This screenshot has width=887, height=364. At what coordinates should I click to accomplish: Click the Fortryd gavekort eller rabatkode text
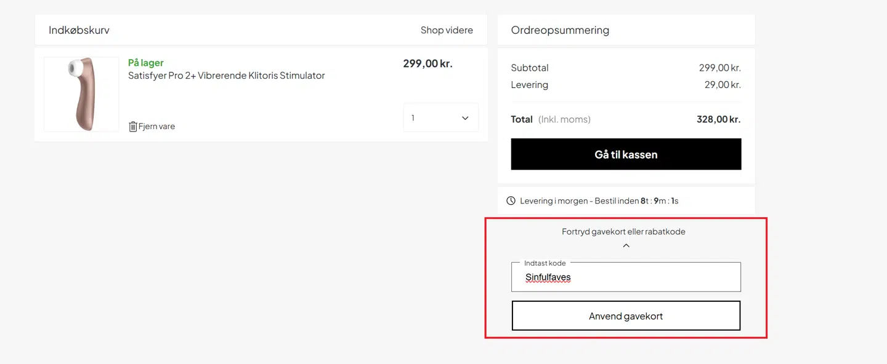click(623, 232)
